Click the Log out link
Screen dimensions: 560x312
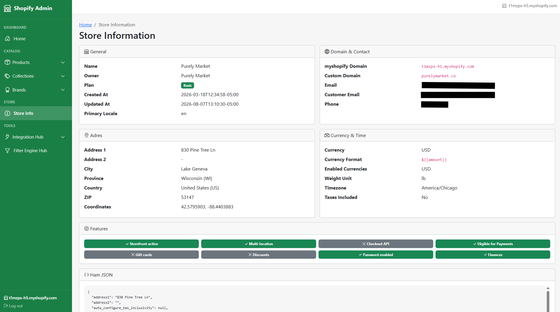tap(13, 306)
